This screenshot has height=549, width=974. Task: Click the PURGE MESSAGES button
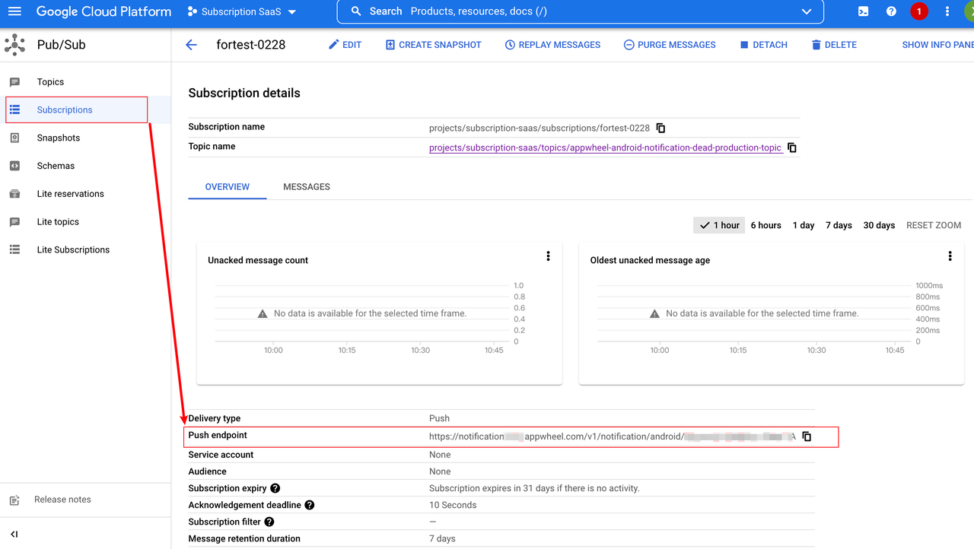tap(669, 45)
